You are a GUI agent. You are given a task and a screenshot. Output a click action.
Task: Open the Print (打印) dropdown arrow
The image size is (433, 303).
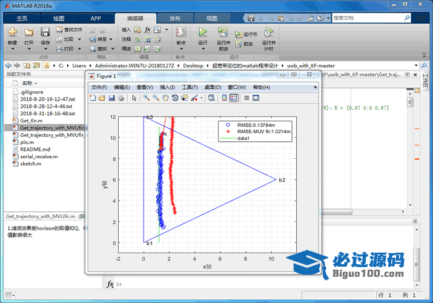[79, 49]
